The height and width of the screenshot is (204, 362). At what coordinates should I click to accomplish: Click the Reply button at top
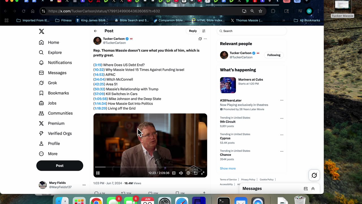[193, 31]
